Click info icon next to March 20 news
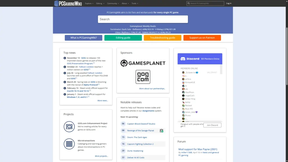 point(65,82)
